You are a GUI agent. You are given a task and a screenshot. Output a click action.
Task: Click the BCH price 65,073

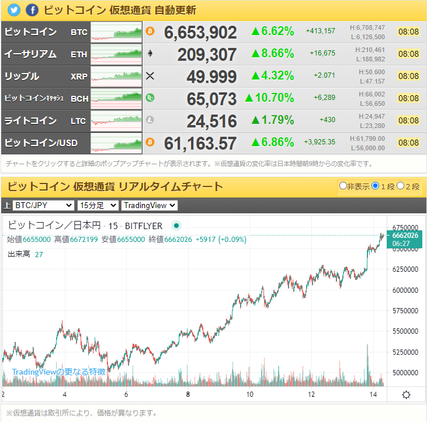pyautogui.click(x=211, y=99)
